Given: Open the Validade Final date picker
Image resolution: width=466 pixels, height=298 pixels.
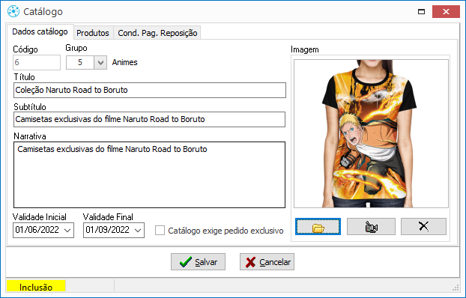Looking at the screenshot, I should coord(138,231).
